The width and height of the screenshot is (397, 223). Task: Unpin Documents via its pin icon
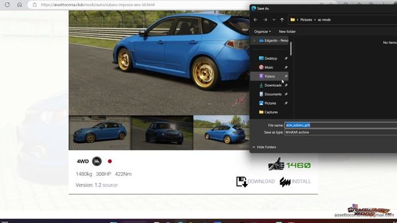pos(286,94)
